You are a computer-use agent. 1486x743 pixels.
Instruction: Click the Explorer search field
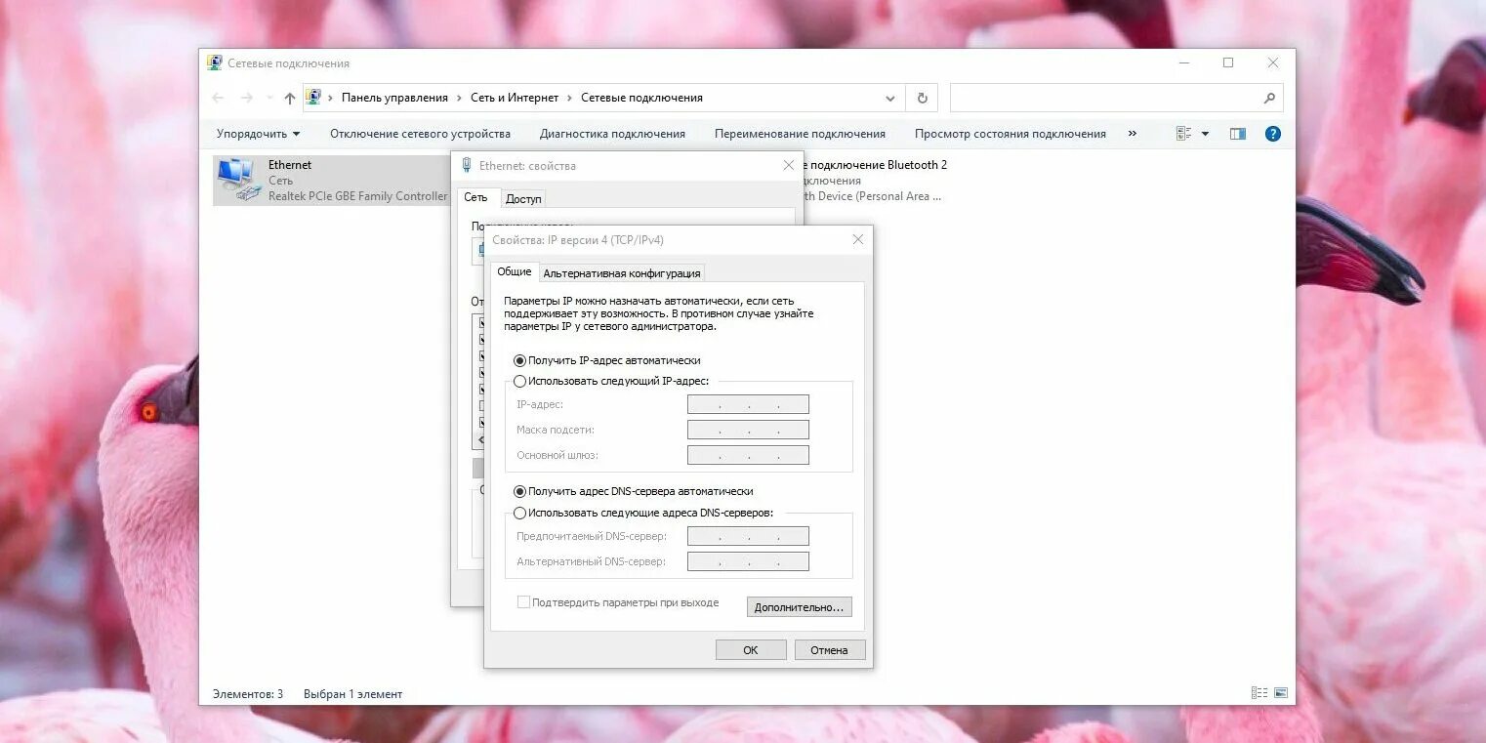(1116, 98)
